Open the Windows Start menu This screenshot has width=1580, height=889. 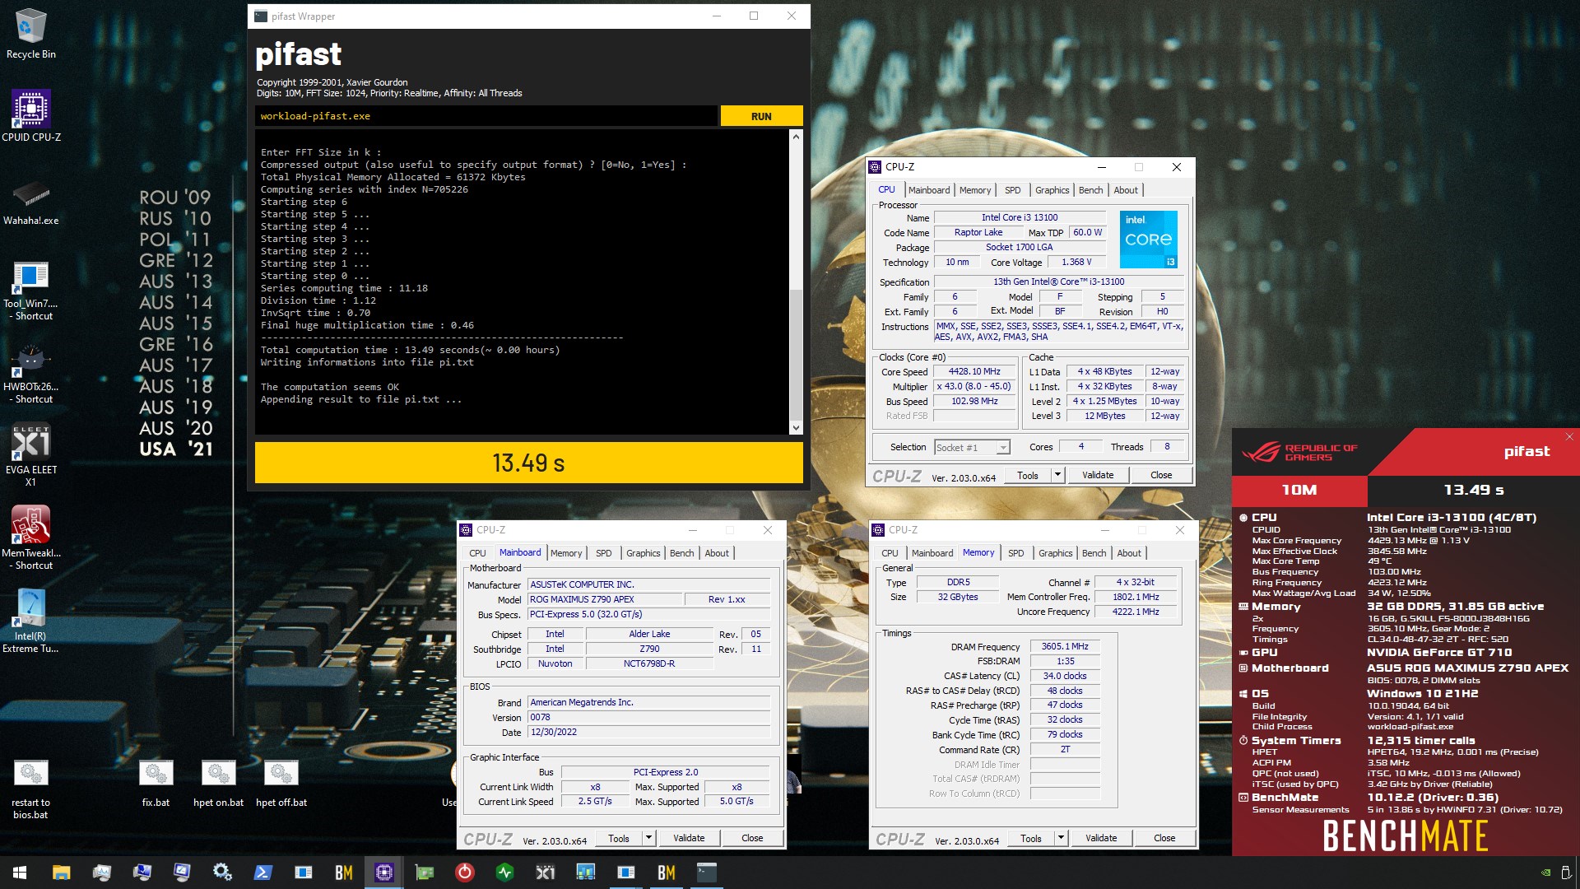click(20, 873)
